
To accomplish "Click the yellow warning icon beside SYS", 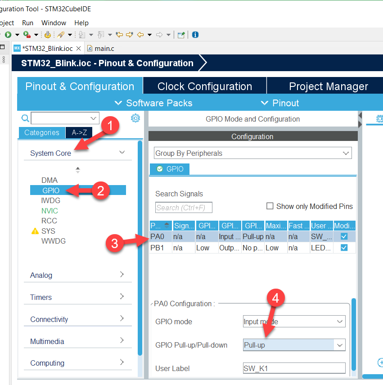I will (35, 231).
